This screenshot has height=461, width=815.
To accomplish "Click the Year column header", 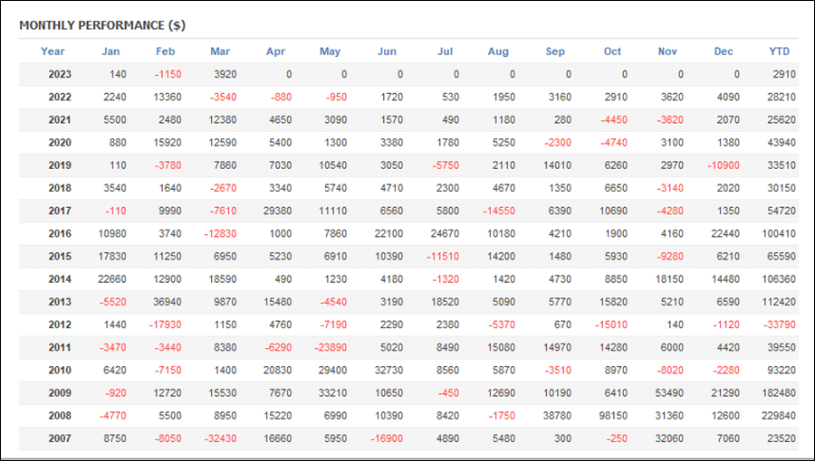I will coord(53,52).
